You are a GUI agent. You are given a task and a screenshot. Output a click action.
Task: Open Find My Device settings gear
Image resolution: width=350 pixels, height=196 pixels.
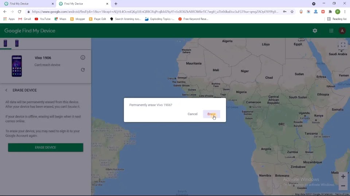[315, 30]
